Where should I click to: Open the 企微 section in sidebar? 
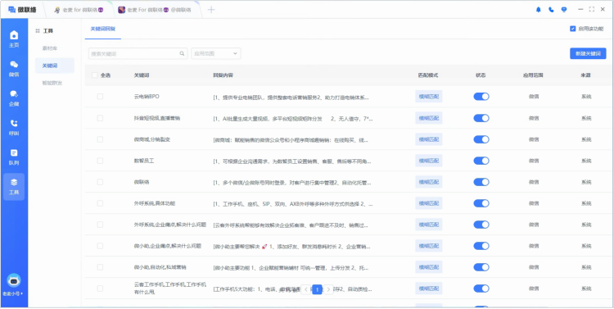coord(14,98)
